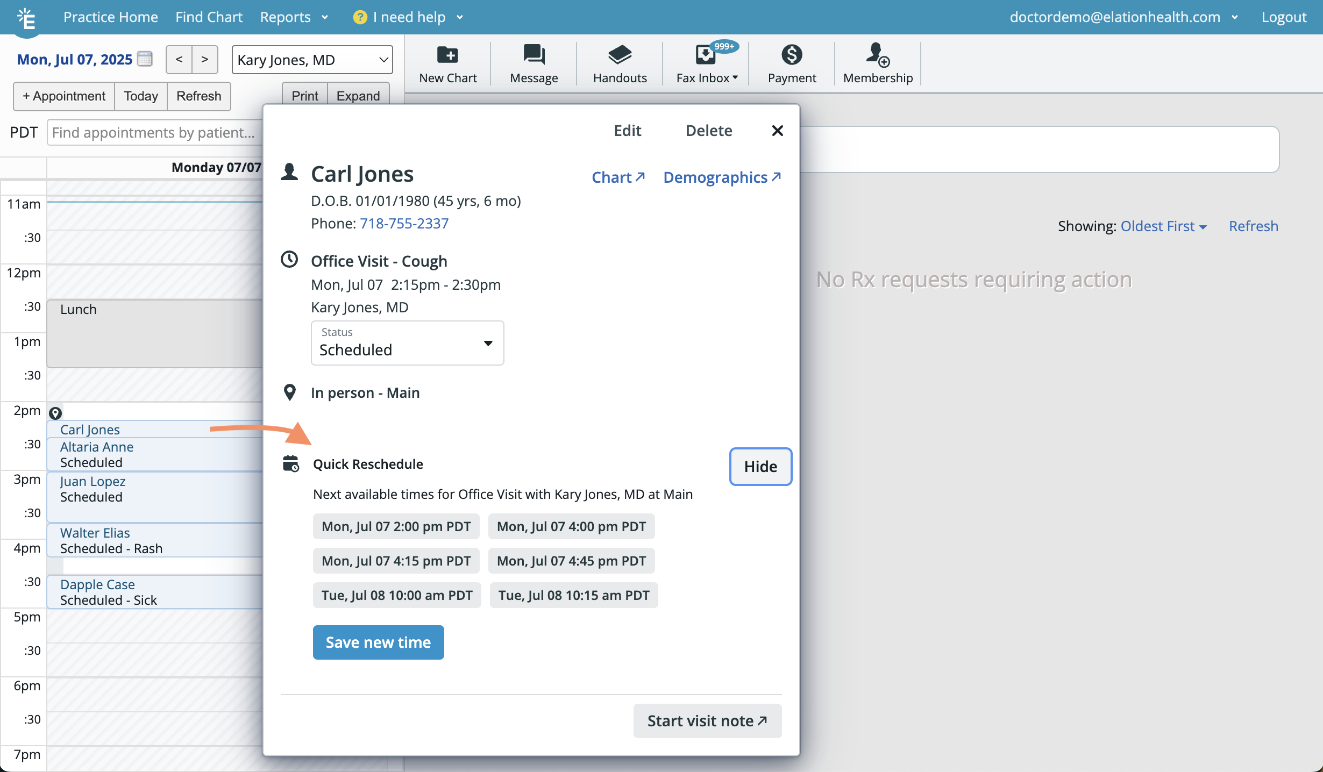Go to Find Chart
This screenshot has height=772, width=1323.
[x=209, y=17]
